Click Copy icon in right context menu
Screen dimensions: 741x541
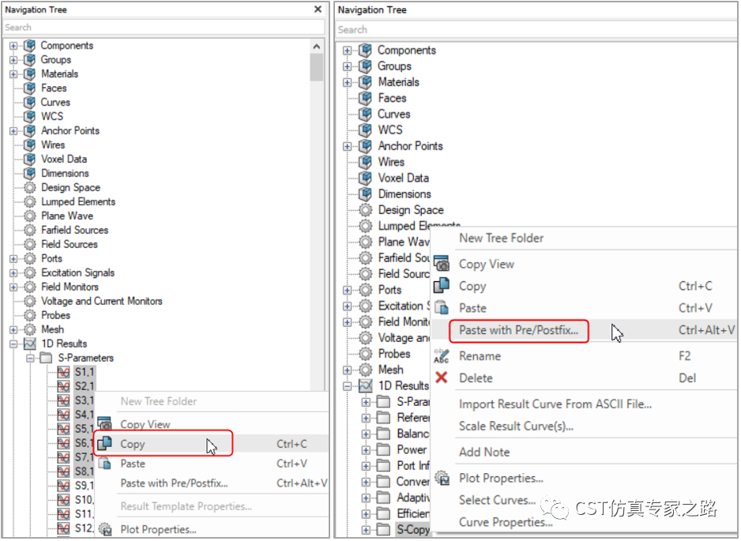[442, 285]
